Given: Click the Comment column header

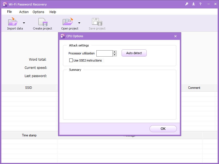Looking at the screenshot, I should tap(194, 88).
